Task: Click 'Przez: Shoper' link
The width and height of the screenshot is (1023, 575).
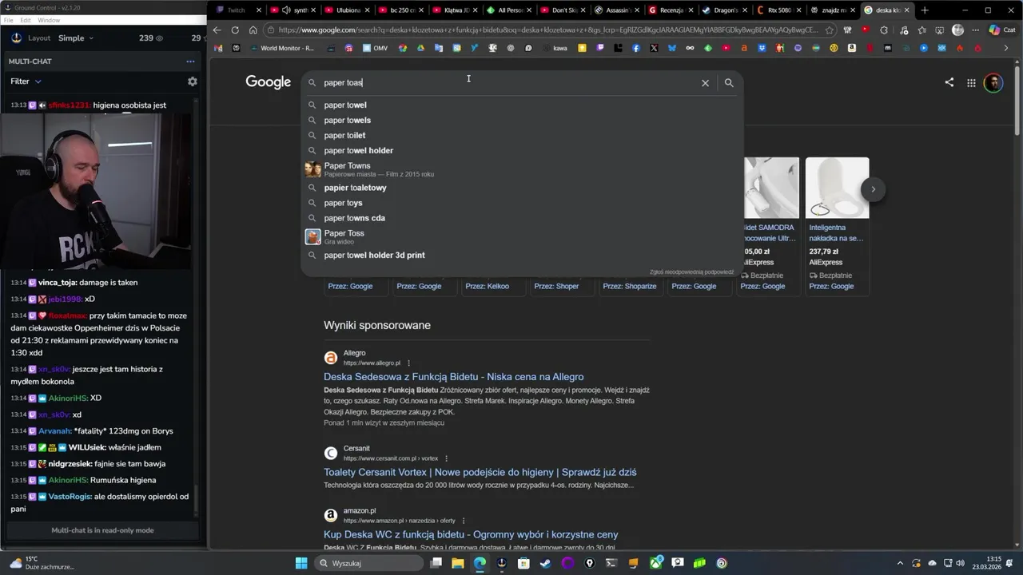Action: pyautogui.click(x=556, y=286)
